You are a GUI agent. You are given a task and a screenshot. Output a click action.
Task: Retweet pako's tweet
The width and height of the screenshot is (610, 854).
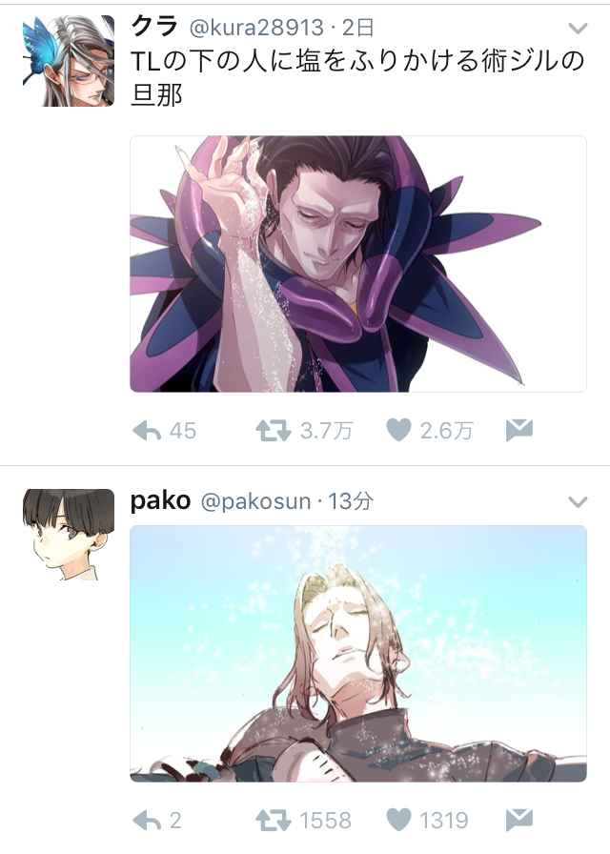click(x=274, y=821)
